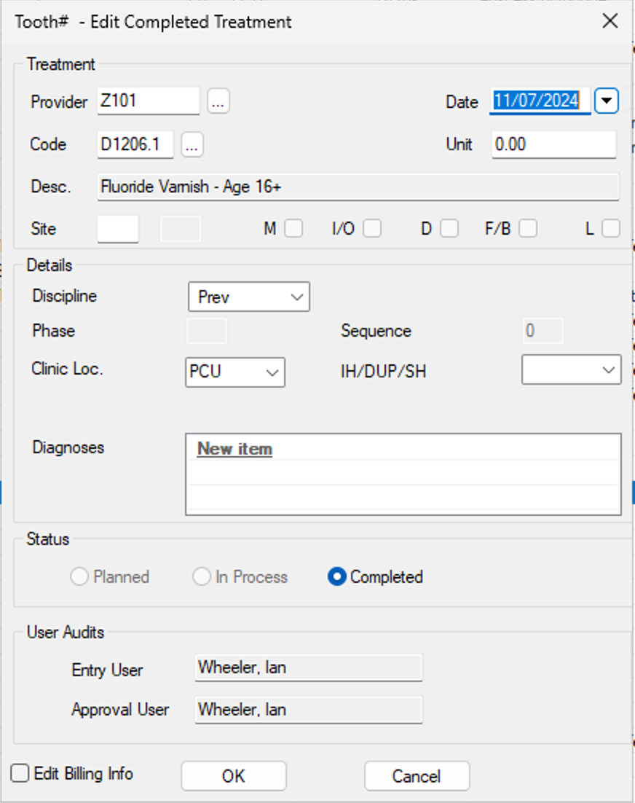Open the Code lookup ellipsis button

coord(192,144)
